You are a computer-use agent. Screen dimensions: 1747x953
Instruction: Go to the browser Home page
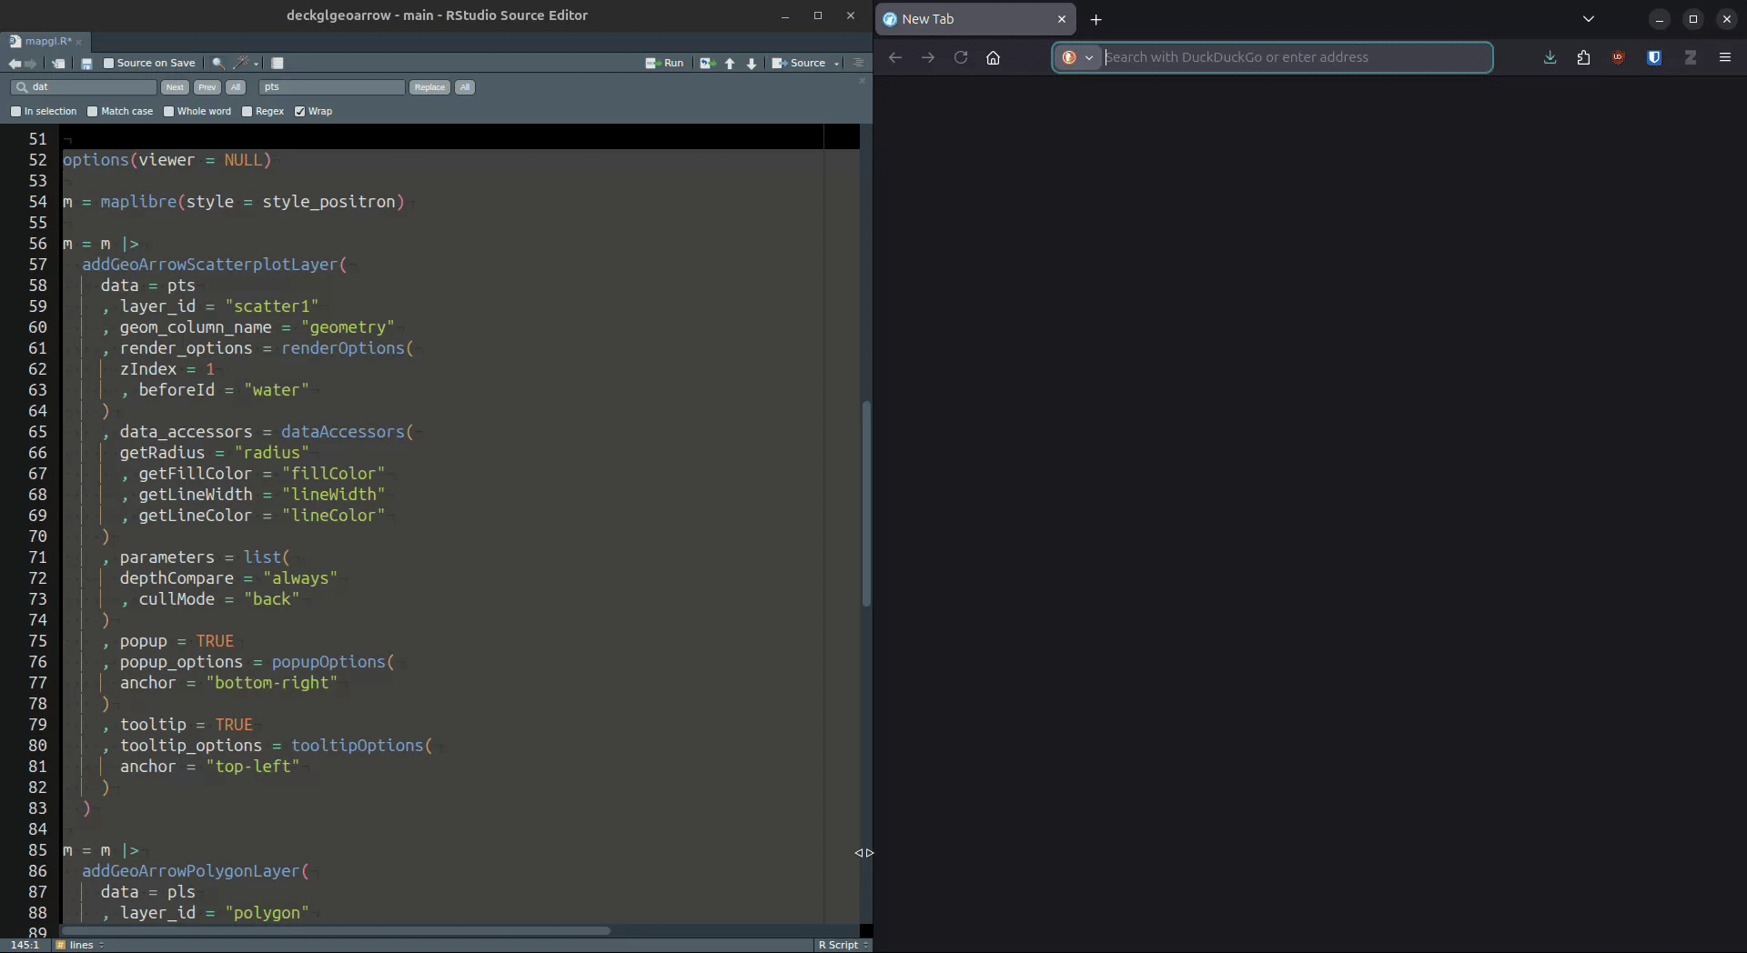(994, 57)
